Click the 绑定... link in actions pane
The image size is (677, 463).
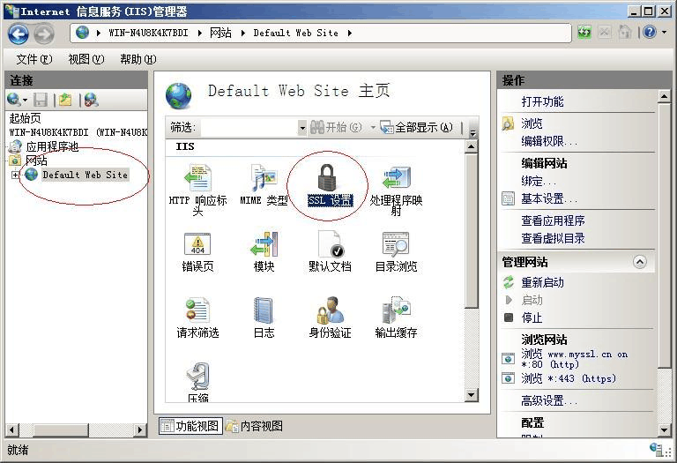click(x=538, y=181)
